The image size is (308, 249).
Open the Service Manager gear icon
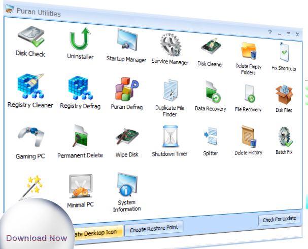click(x=170, y=45)
